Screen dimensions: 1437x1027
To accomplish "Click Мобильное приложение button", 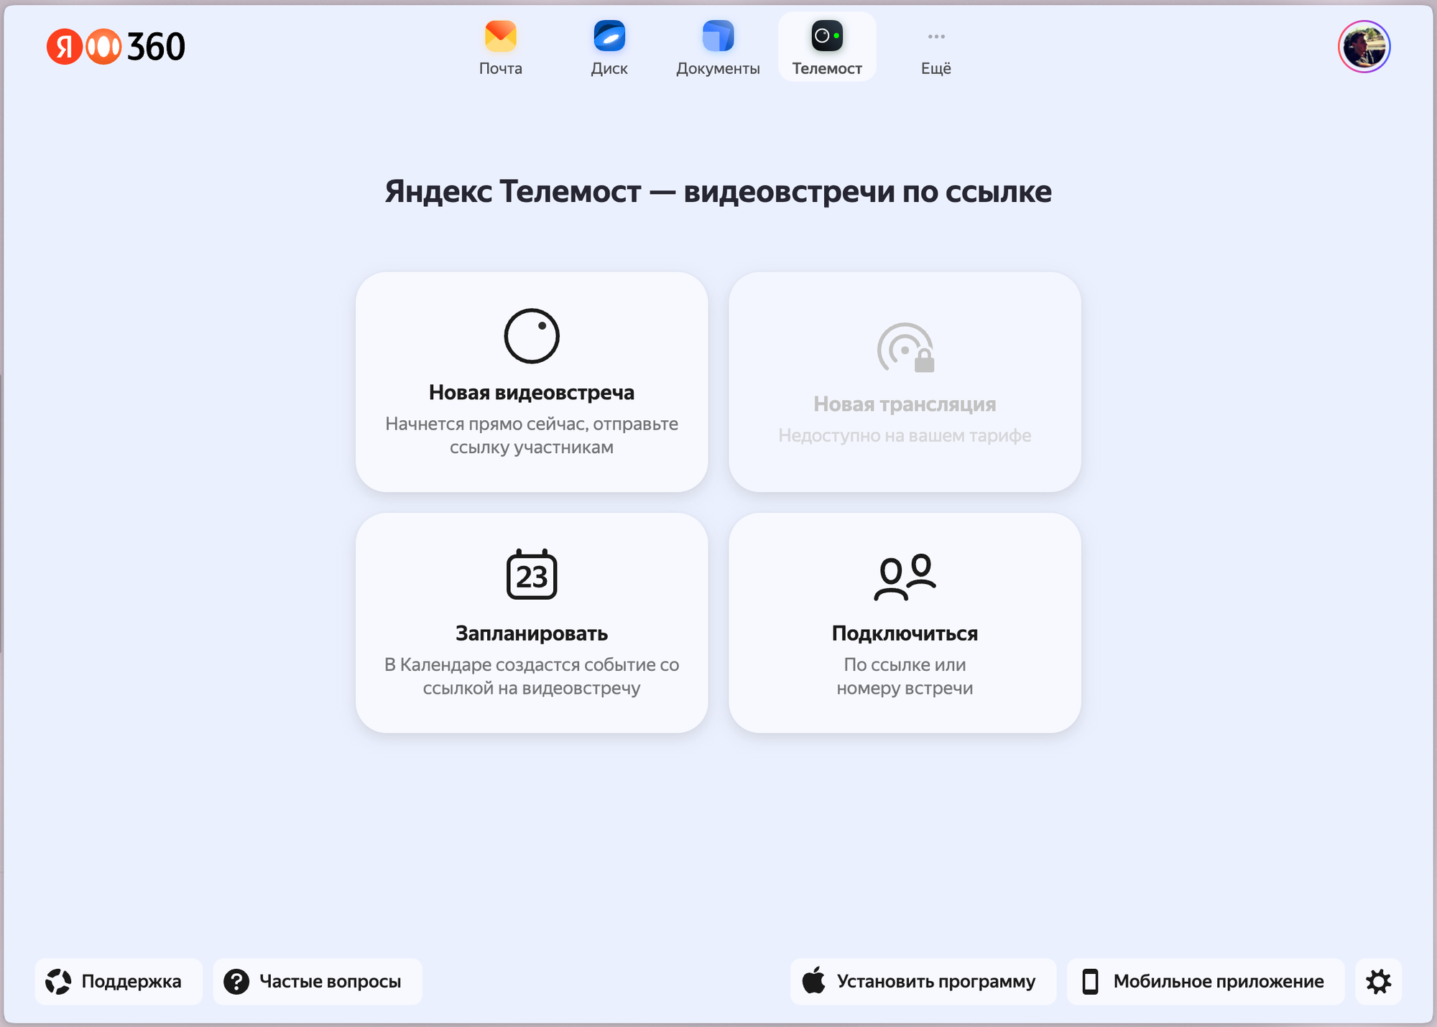I will click(1206, 981).
